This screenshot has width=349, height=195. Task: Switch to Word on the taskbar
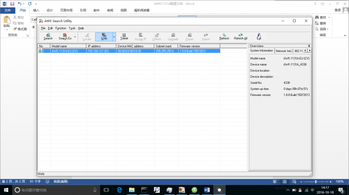[207, 190]
